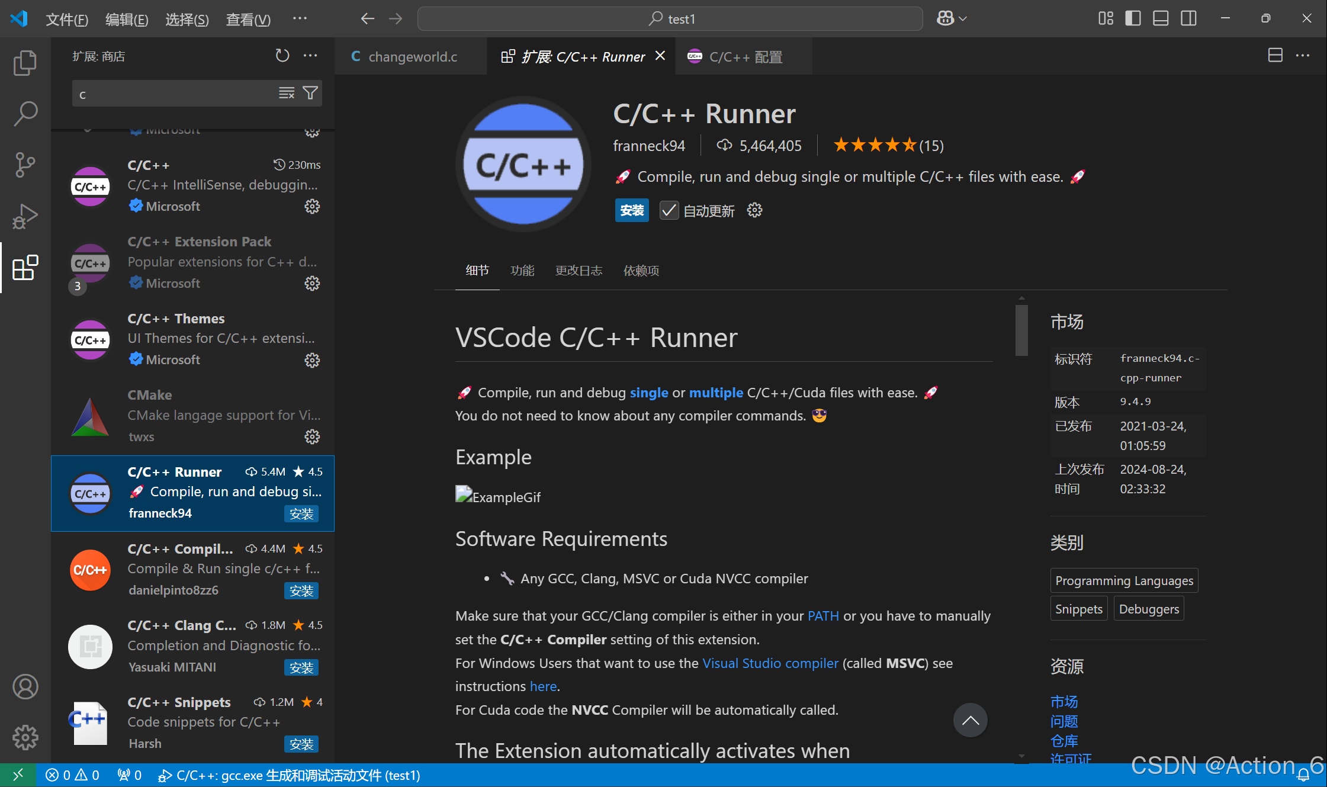This screenshot has width=1327, height=787.
Task: Click the details page vertical scrollbar
Action: coord(1021,330)
